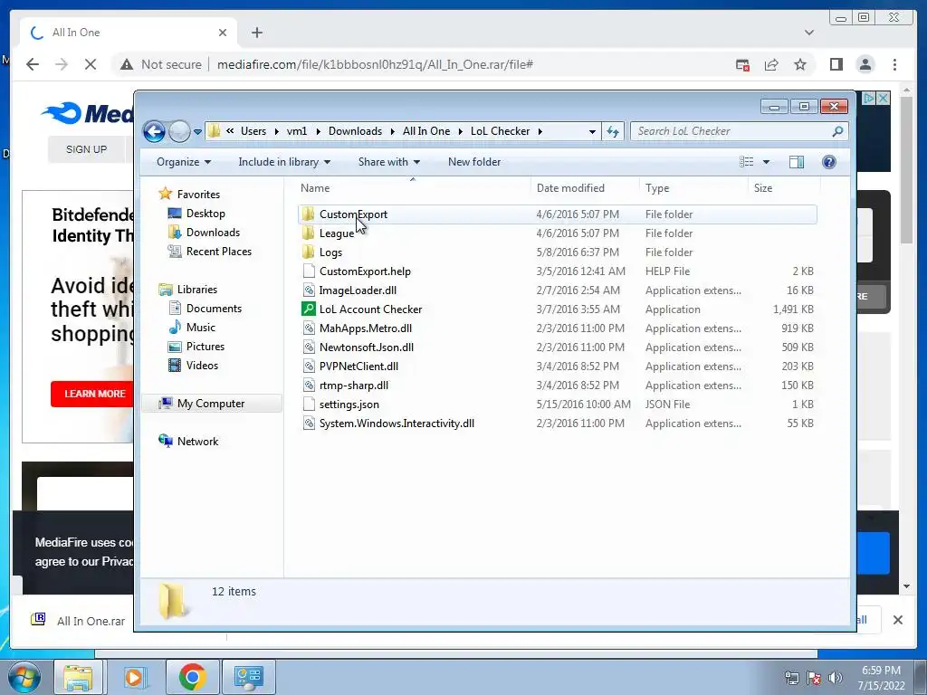Open Desktop in navigation pane
This screenshot has width=927, height=695.
click(x=205, y=214)
